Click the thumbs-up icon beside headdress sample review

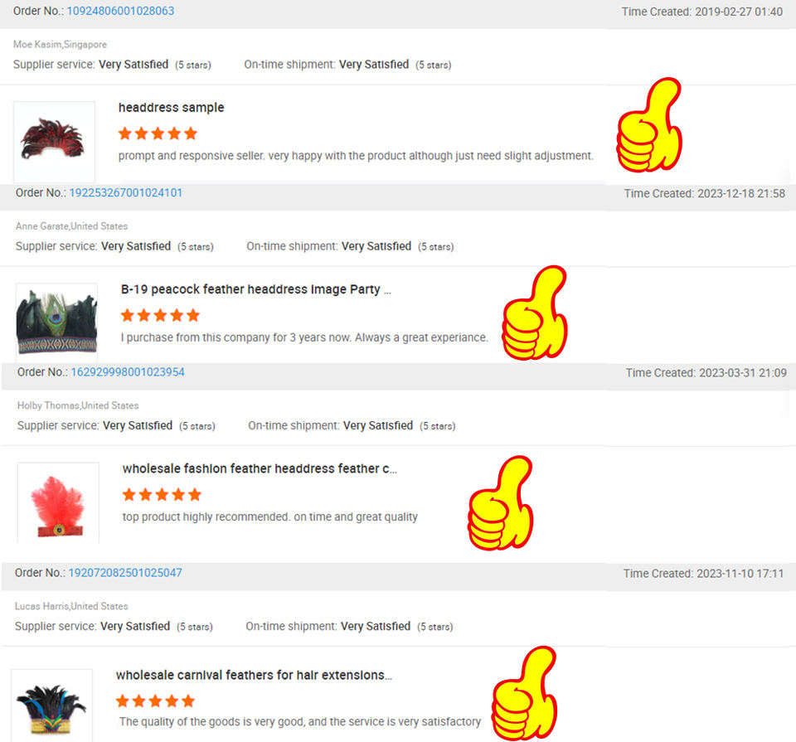[648, 125]
